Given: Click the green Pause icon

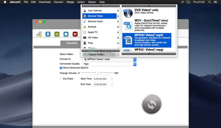Looking at the screenshot, I should point(57,34).
